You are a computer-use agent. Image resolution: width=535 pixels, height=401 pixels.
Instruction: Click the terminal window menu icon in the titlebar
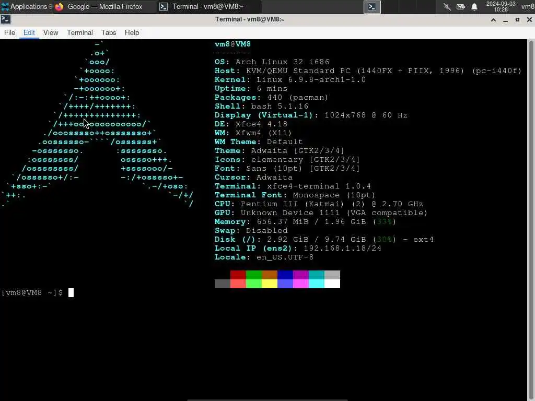[6, 19]
